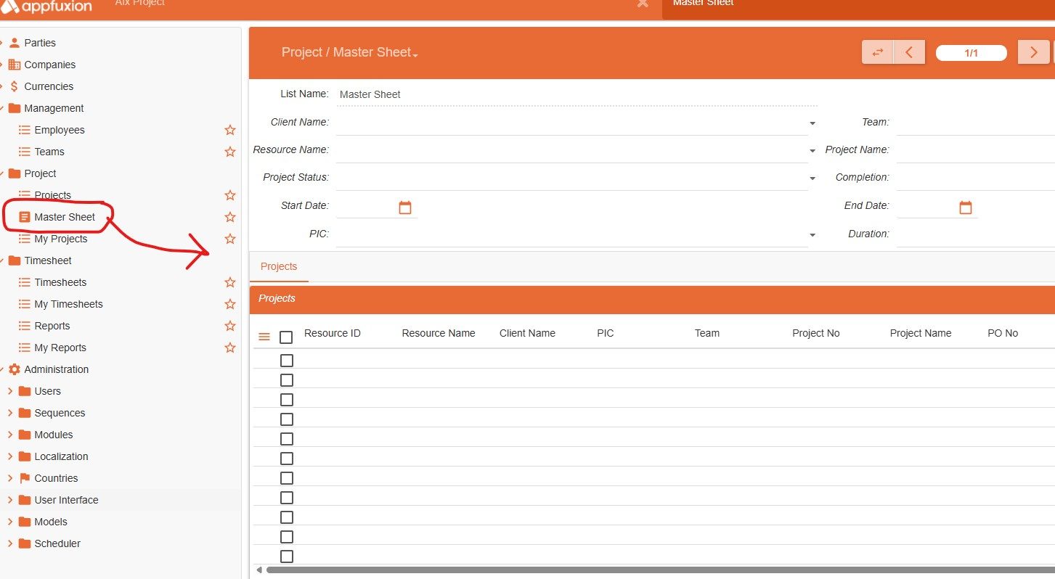Open the Project / Master Sheet title dropdown
The height and width of the screenshot is (579, 1055).
pos(350,52)
